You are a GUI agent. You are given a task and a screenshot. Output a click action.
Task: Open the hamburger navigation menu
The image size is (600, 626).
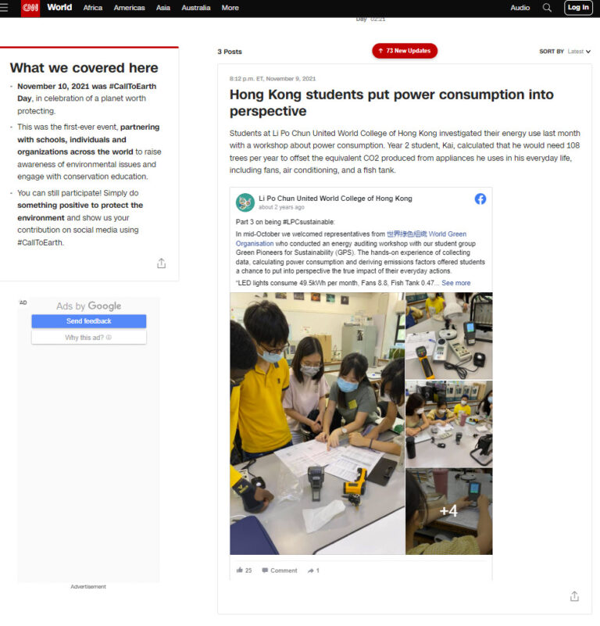[4, 8]
